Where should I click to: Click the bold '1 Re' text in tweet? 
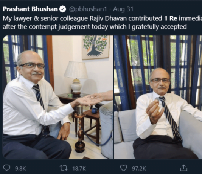171,18
